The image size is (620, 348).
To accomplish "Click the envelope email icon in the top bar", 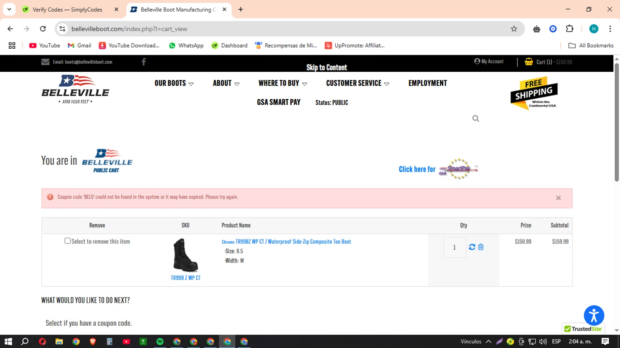I will (x=45, y=62).
